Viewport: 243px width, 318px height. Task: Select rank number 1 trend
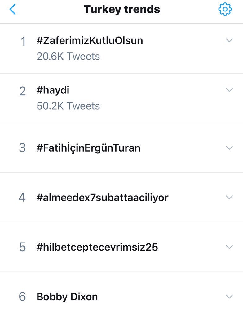tap(23, 42)
